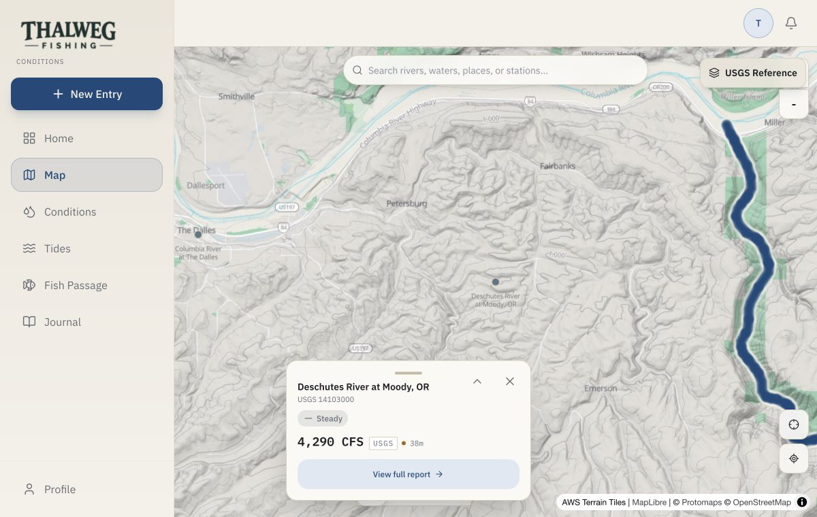Click the crosshair recenter map button

click(x=794, y=424)
